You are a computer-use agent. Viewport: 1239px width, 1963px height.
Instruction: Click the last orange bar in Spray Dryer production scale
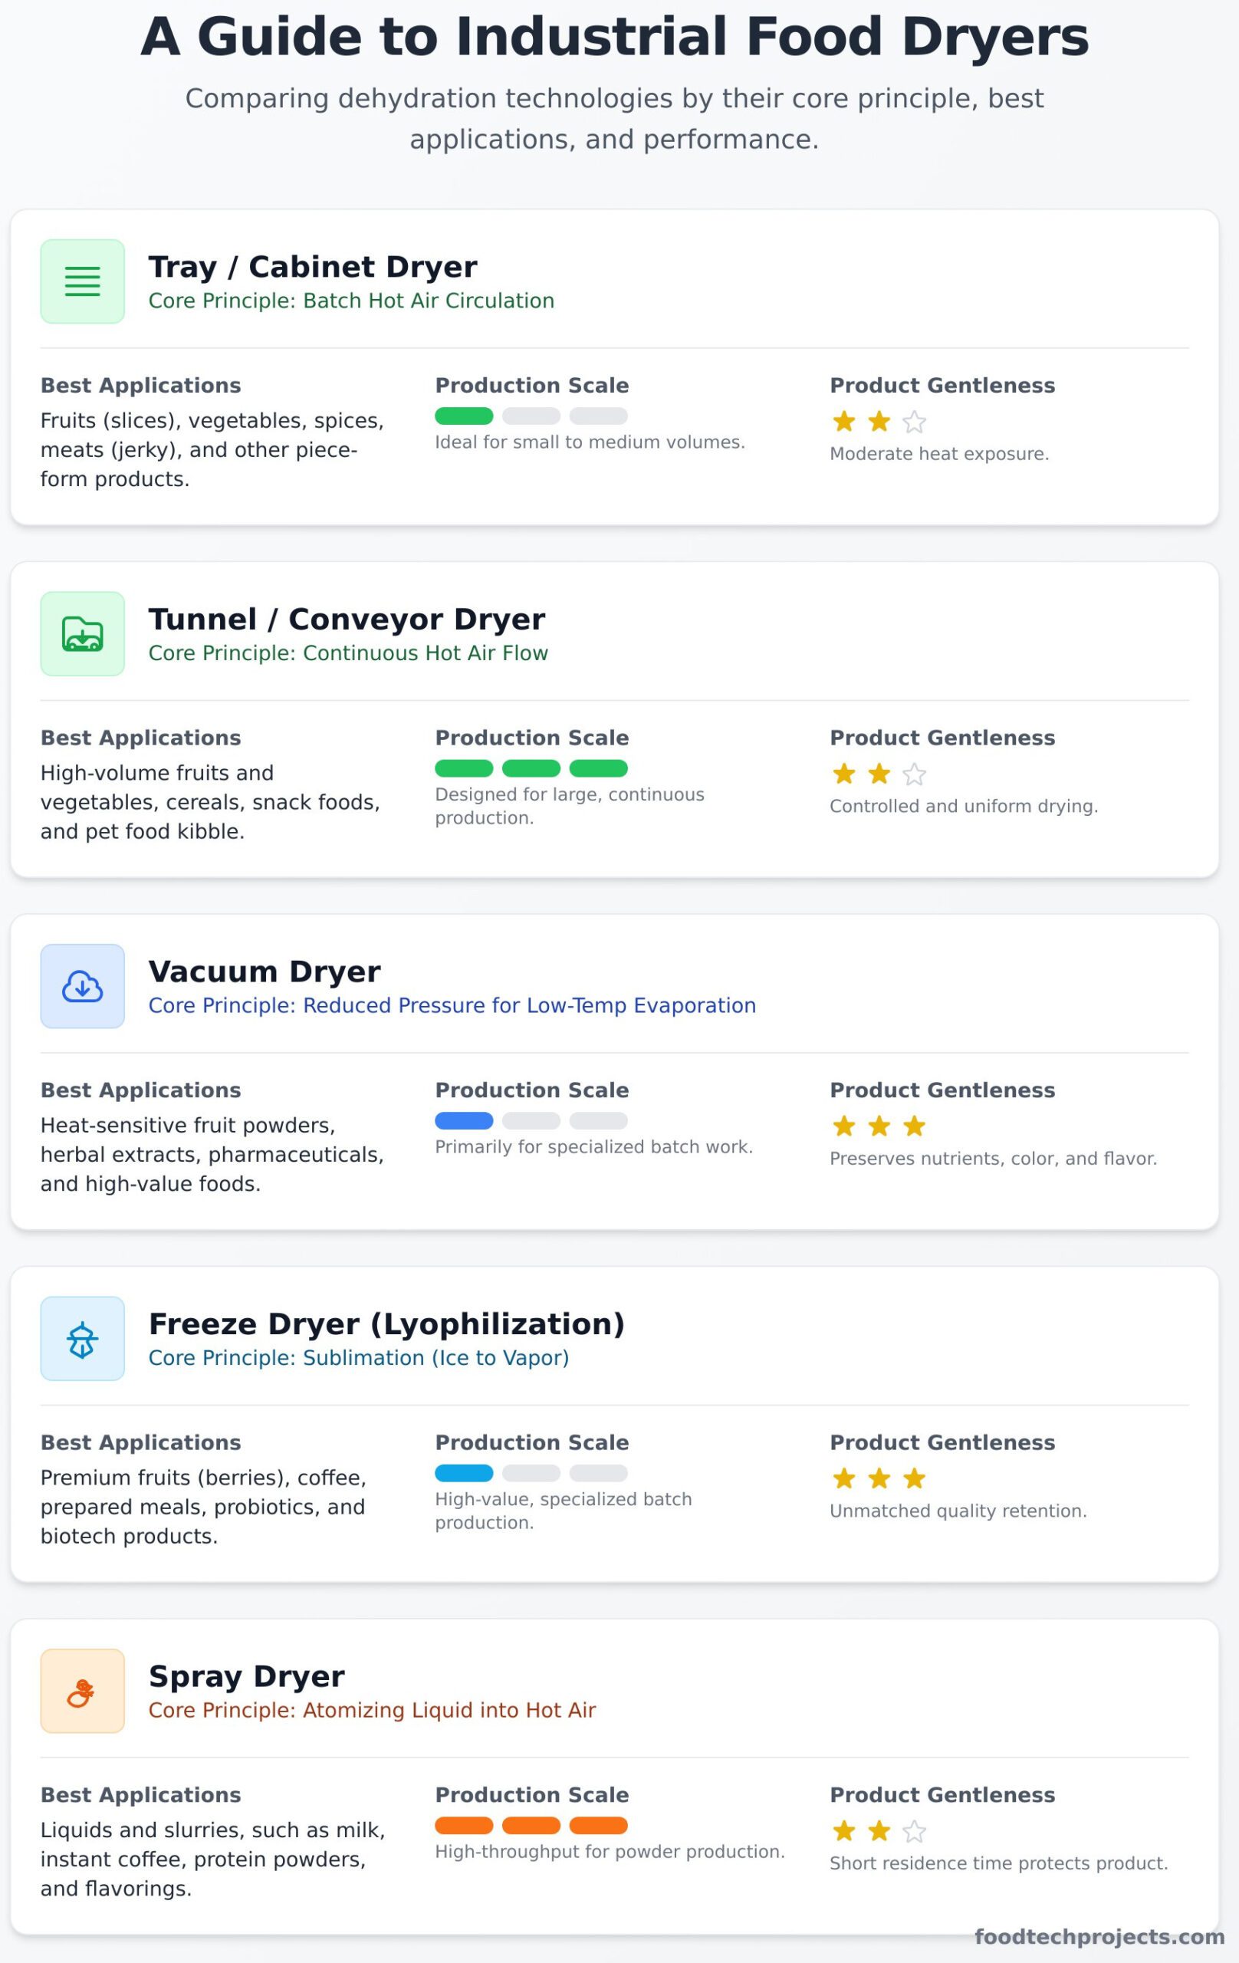click(598, 1825)
